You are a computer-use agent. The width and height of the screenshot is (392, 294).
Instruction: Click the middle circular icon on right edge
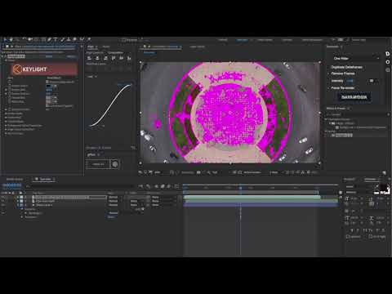tap(388, 62)
